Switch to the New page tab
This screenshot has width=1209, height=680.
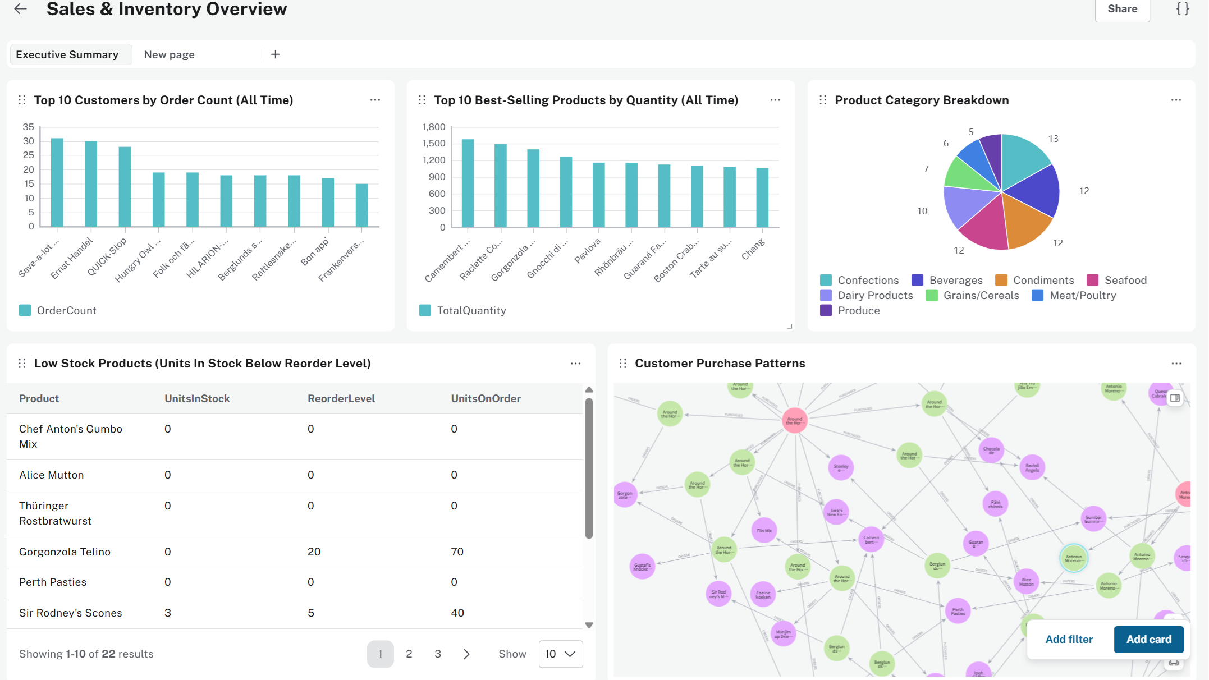click(170, 54)
